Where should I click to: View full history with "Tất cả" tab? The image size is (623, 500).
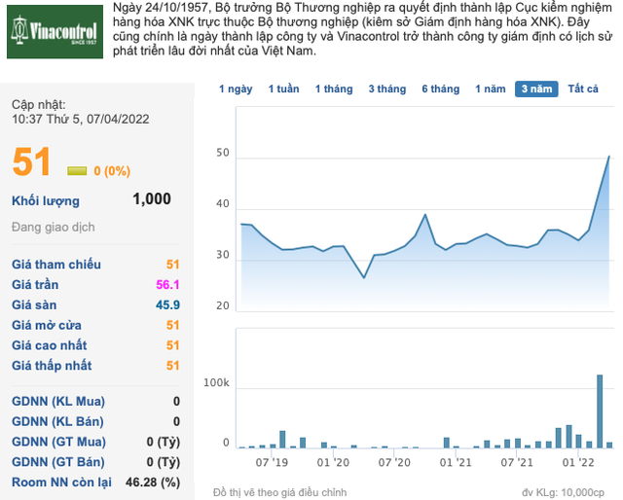coord(583,89)
